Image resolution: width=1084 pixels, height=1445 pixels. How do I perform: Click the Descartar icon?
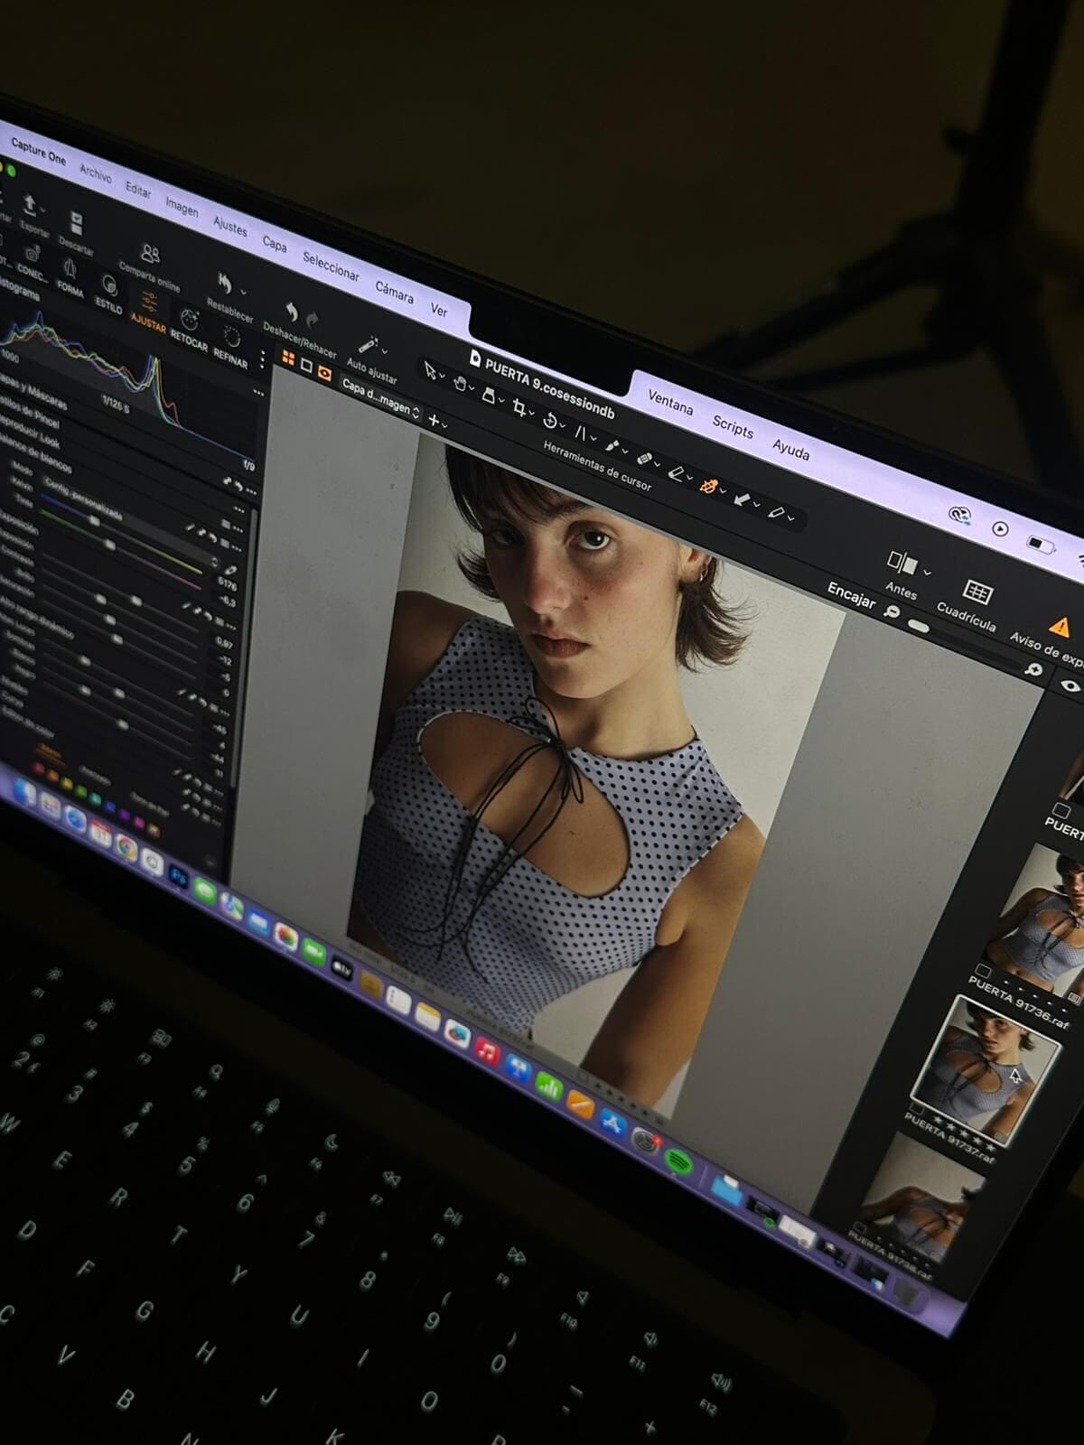pyautogui.click(x=77, y=223)
